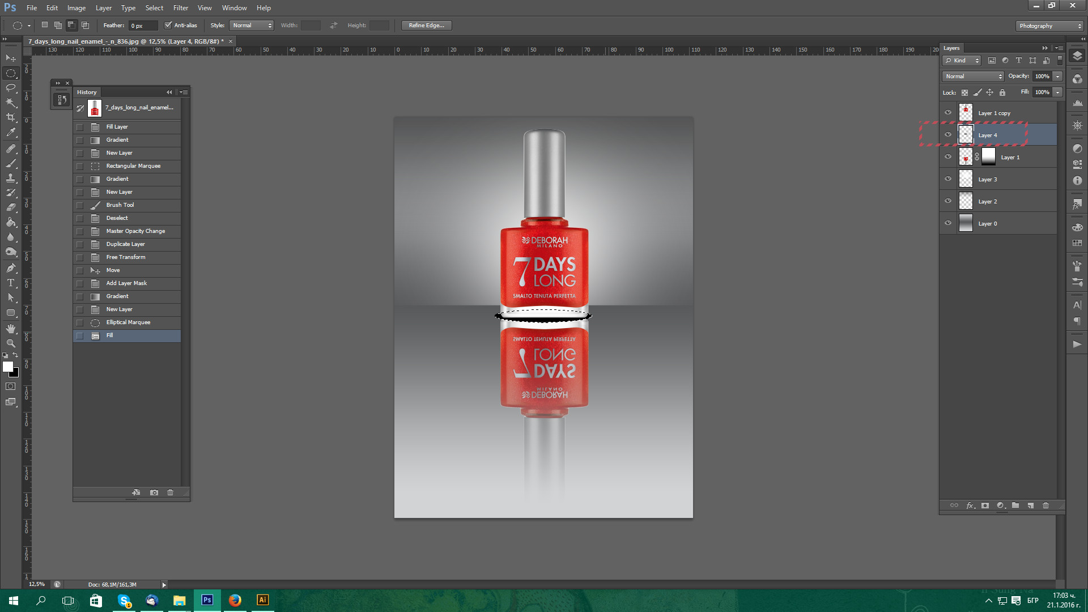Toggle the Anti-alias checkbox
The image size is (1088, 612).
click(168, 25)
